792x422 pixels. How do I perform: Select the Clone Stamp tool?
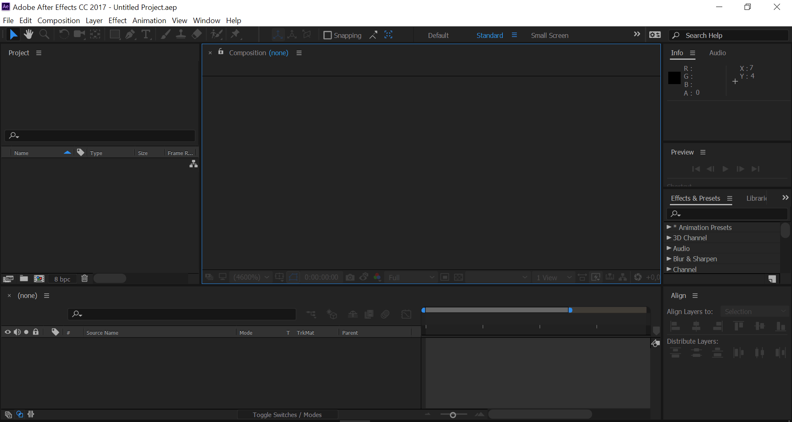click(181, 35)
